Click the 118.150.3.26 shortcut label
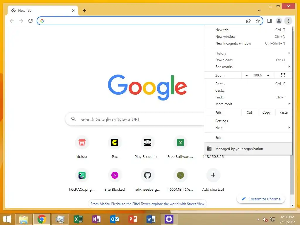Screen dimensions: 300x225 213,156
